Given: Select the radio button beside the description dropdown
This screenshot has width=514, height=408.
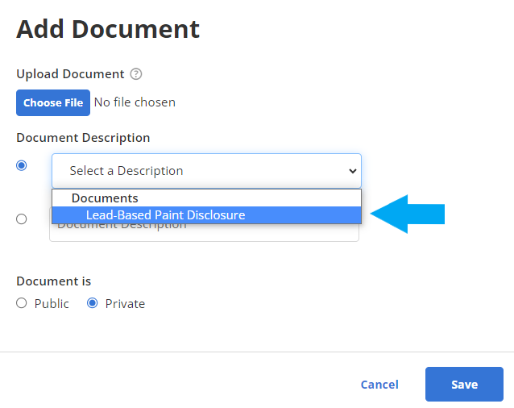Looking at the screenshot, I should tap(22, 165).
